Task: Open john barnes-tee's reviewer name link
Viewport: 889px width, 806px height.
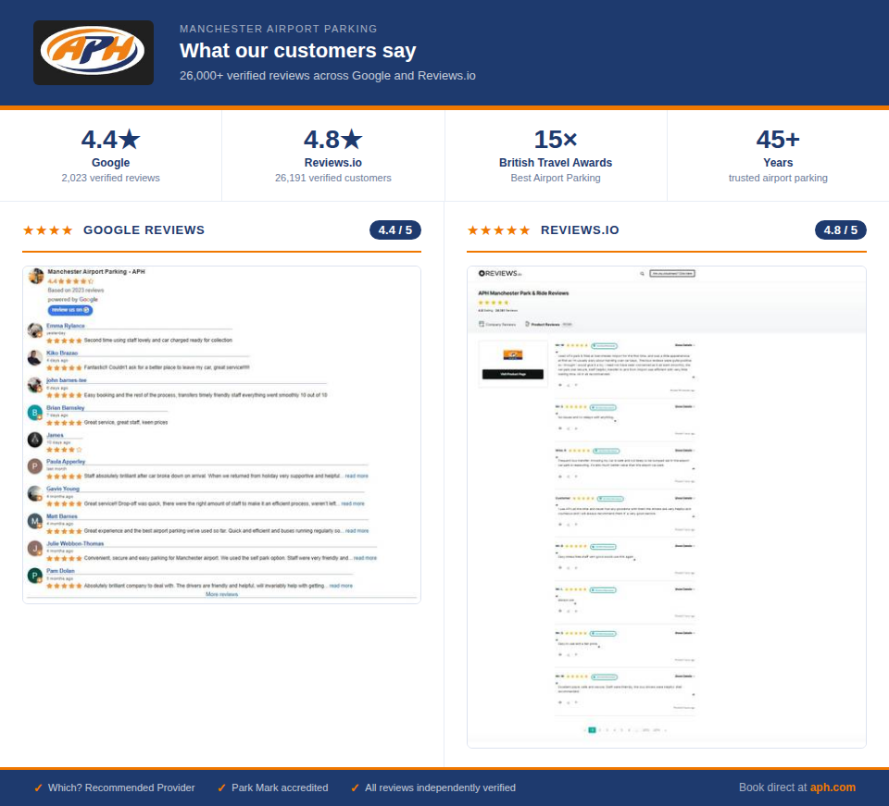Action: pos(67,380)
